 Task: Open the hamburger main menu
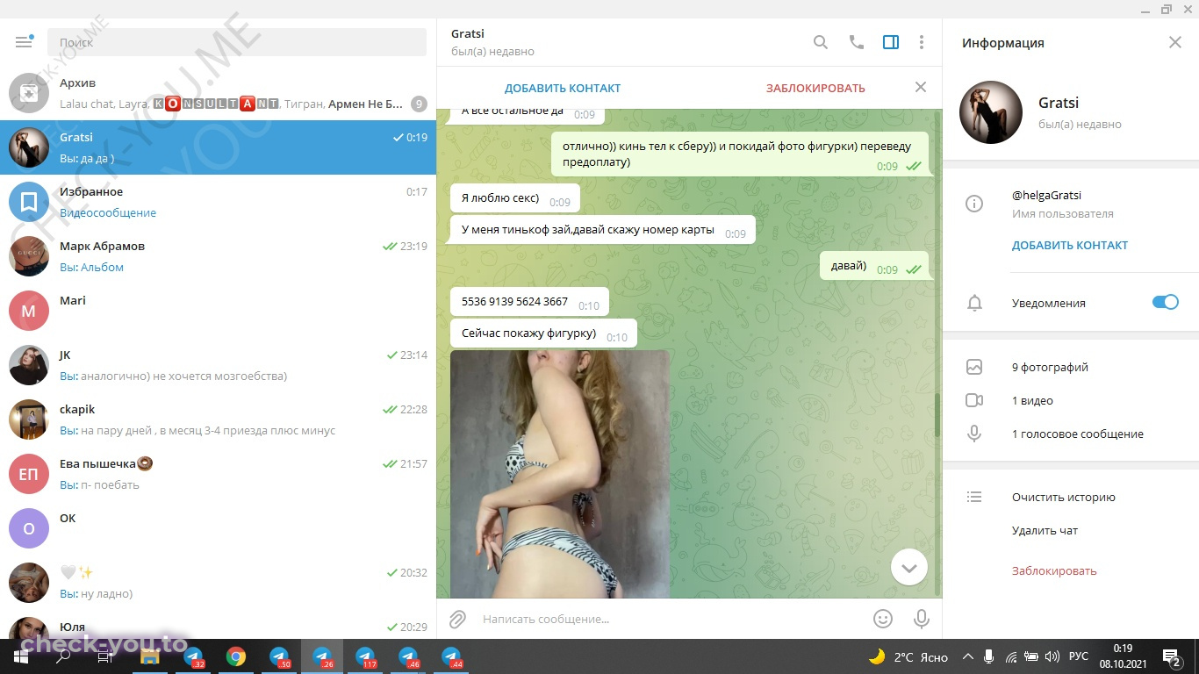pyautogui.click(x=24, y=41)
